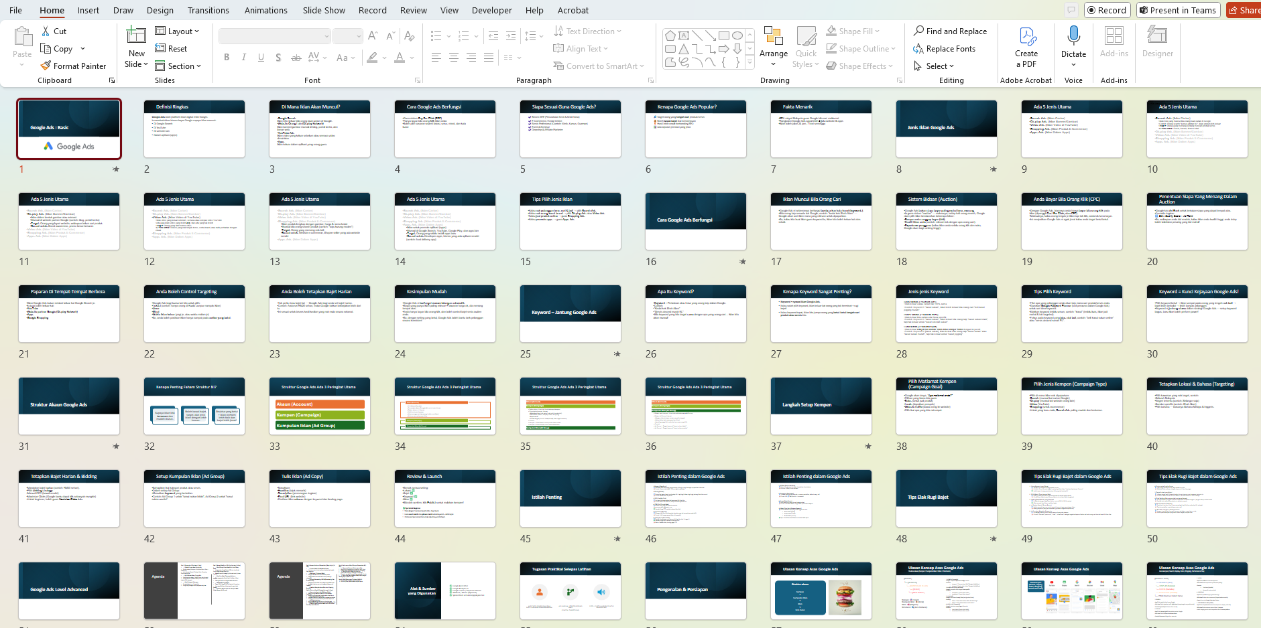1261x628 pixels.
Task: Align text right icon
Action: 471,58
